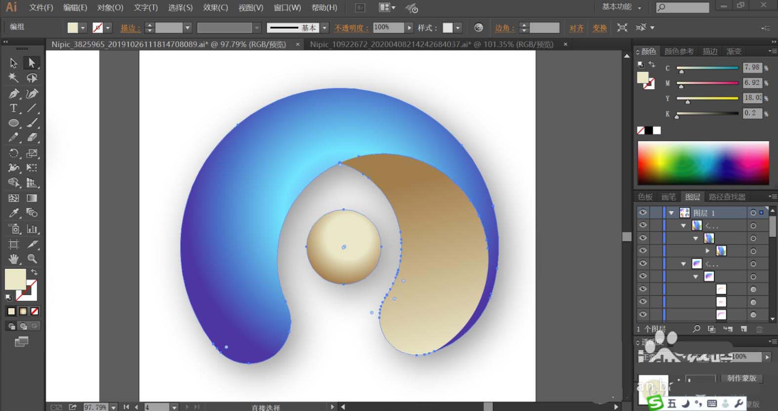778x411 pixels.
Task: Select the Pen tool in the toolbox
Action: (x=13, y=94)
